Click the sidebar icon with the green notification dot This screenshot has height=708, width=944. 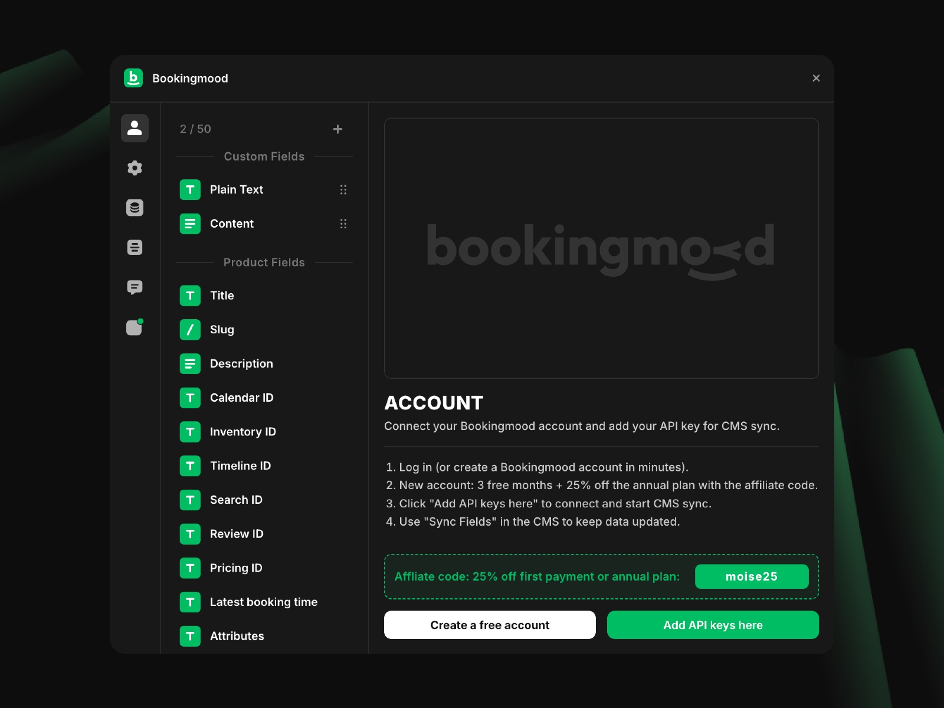coord(135,327)
